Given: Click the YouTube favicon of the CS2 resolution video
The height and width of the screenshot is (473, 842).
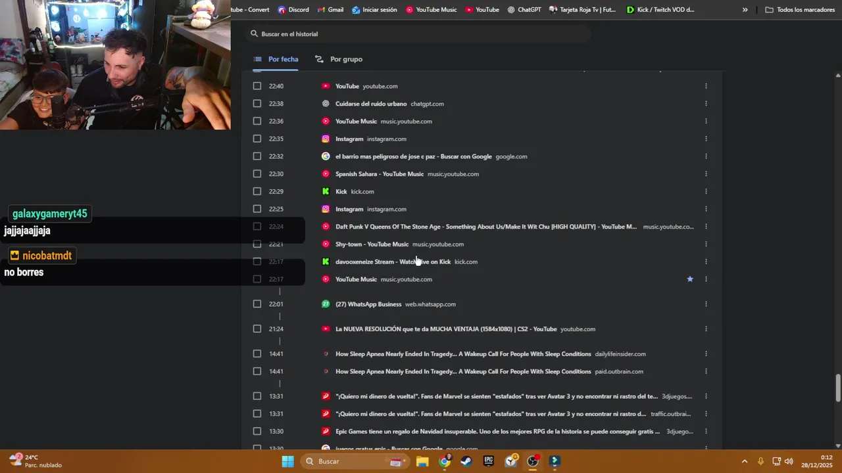Looking at the screenshot, I should pyautogui.click(x=326, y=329).
